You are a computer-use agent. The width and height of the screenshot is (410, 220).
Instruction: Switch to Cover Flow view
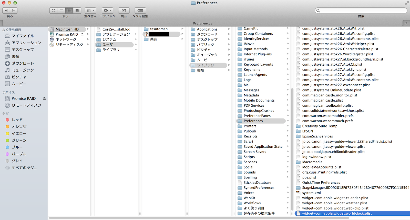[77, 11]
